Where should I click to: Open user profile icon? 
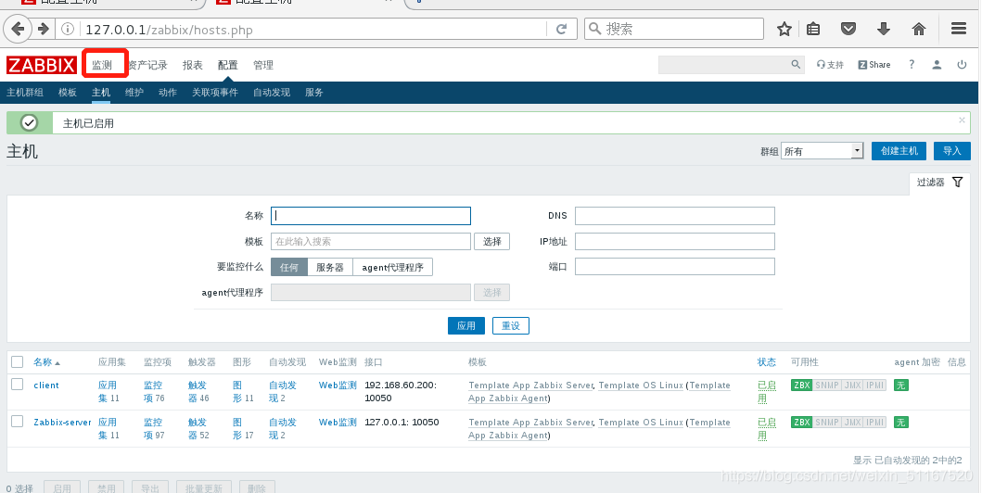point(937,65)
